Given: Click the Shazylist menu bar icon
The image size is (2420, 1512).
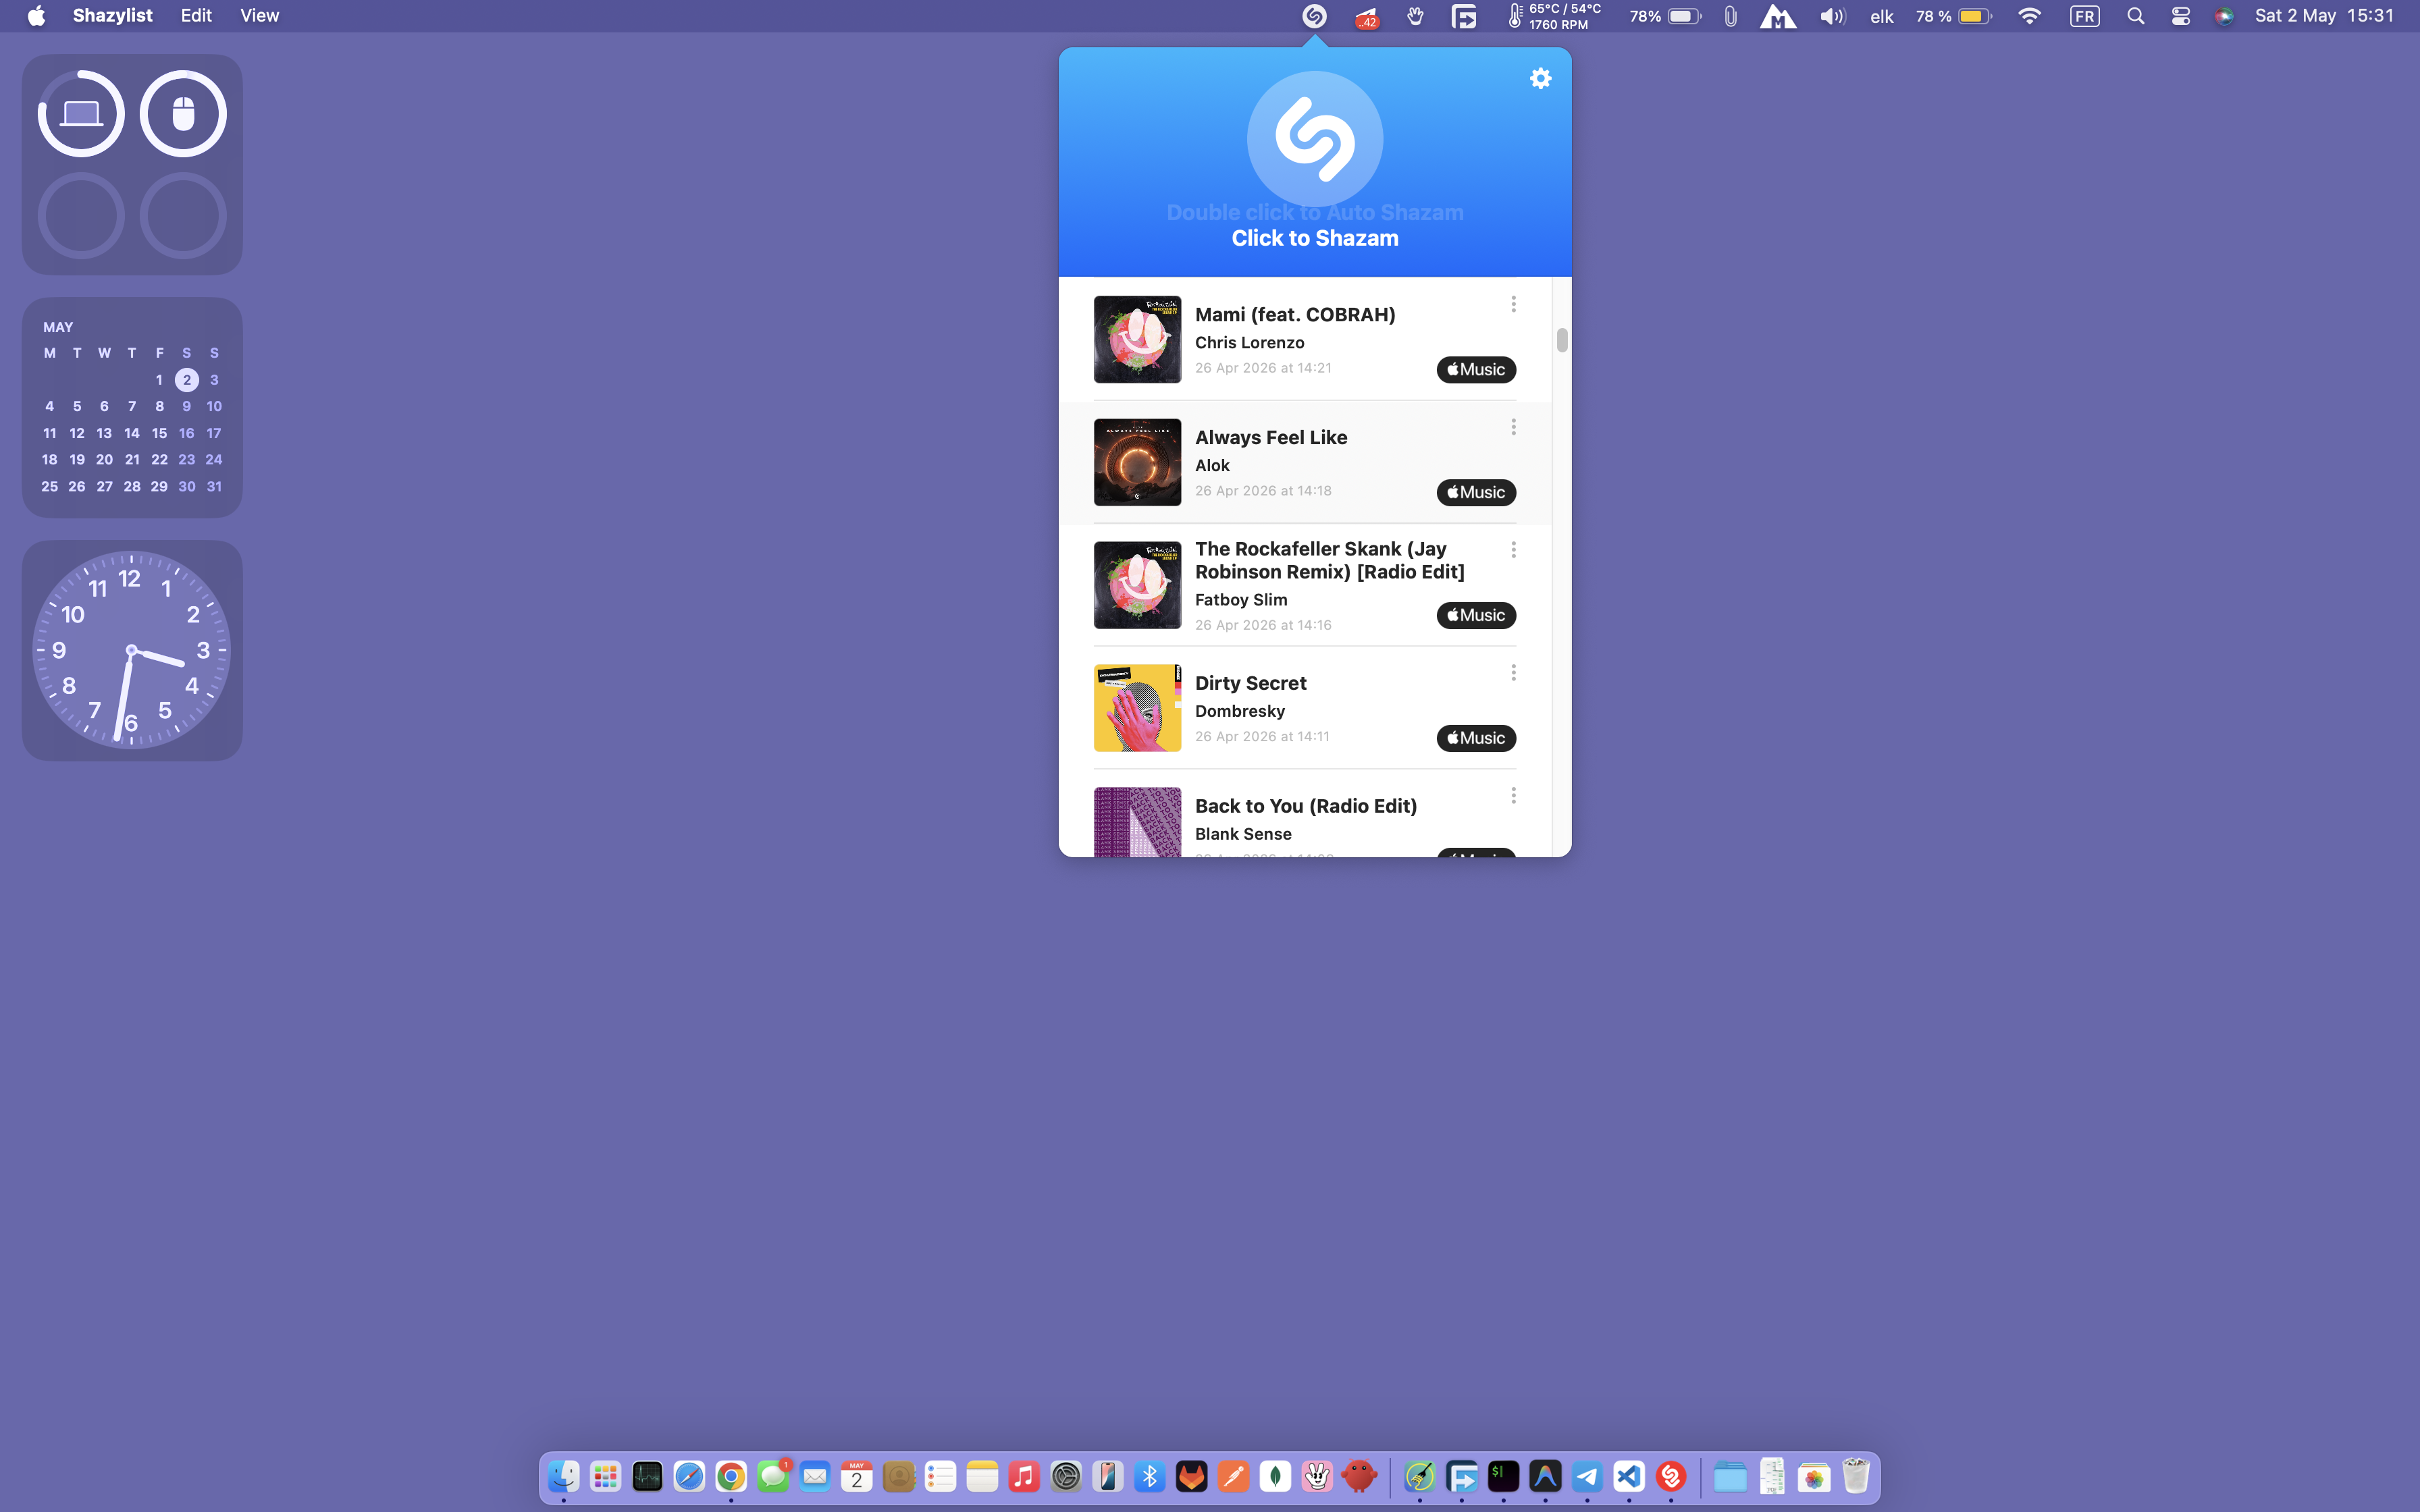Looking at the screenshot, I should [x=1314, y=16].
